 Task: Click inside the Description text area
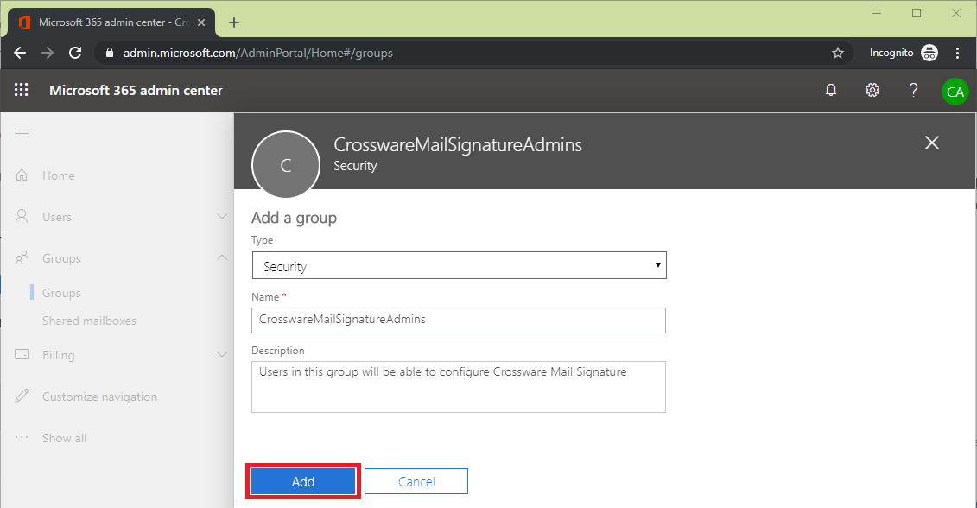459,386
